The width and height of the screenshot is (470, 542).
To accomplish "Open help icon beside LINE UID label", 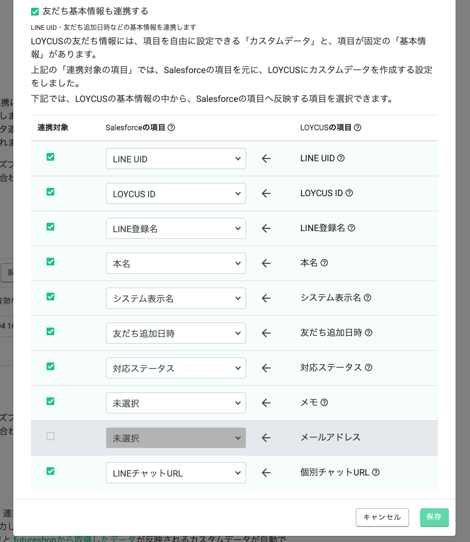I will click(341, 158).
